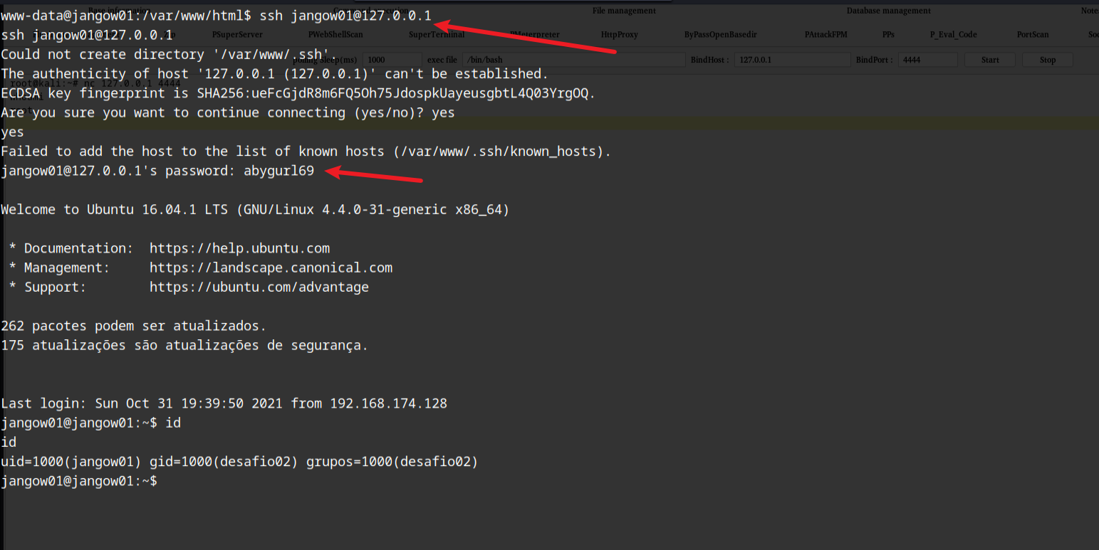
Task: Open the help.ubuntu.com documentation URL
Action: tap(239, 248)
